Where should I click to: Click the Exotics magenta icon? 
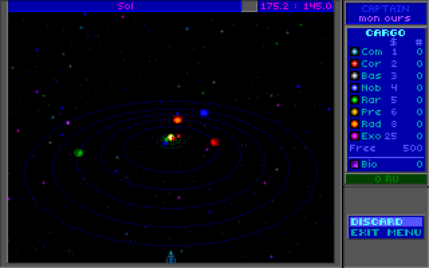355,136
